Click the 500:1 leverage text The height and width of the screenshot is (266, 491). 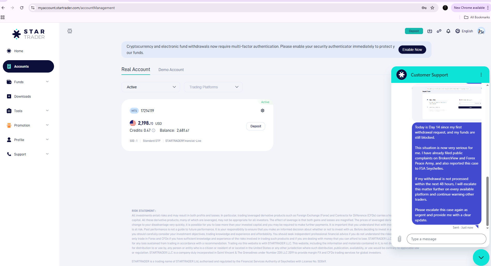(134, 141)
